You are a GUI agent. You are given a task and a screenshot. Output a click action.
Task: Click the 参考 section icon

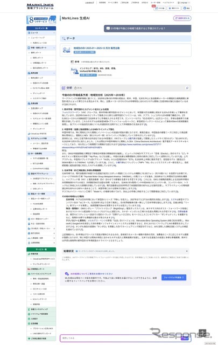tap(72, 62)
